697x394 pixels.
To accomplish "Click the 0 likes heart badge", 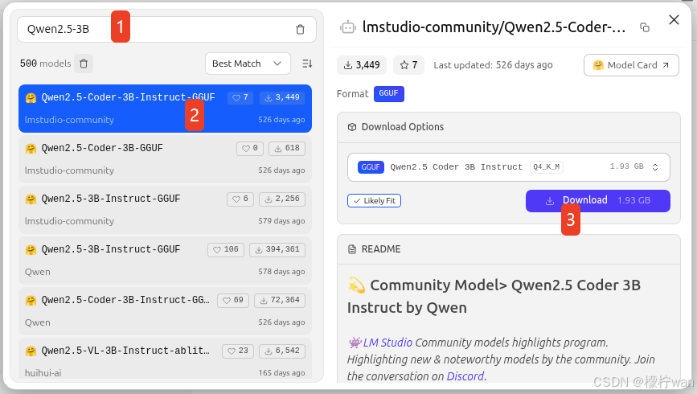I will [x=250, y=148].
